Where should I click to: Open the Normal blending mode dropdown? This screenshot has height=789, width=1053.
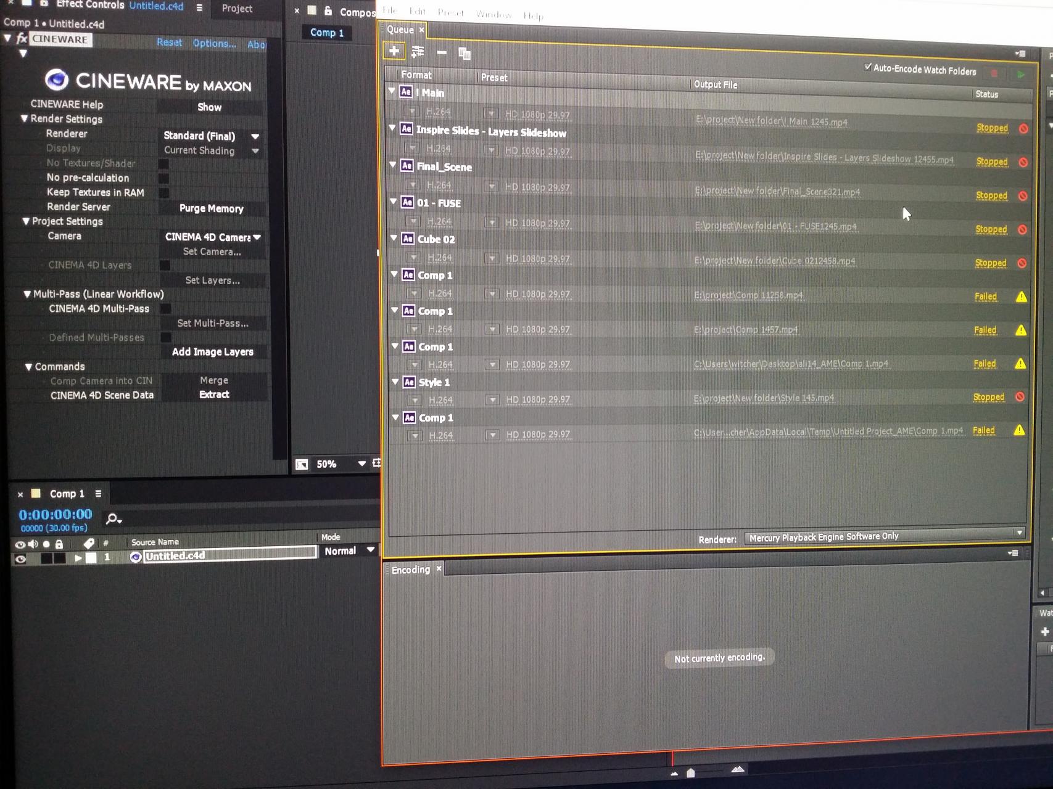click(x=349, y=550)
